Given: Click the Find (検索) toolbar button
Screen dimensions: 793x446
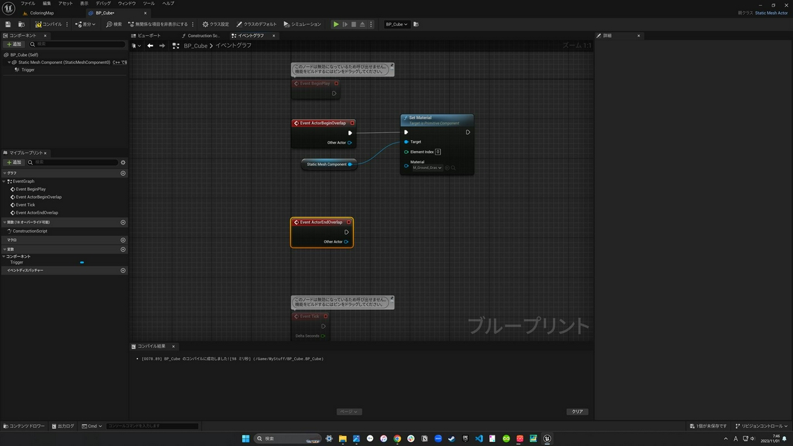Looking at the screenshot, I should pos(114,24).
